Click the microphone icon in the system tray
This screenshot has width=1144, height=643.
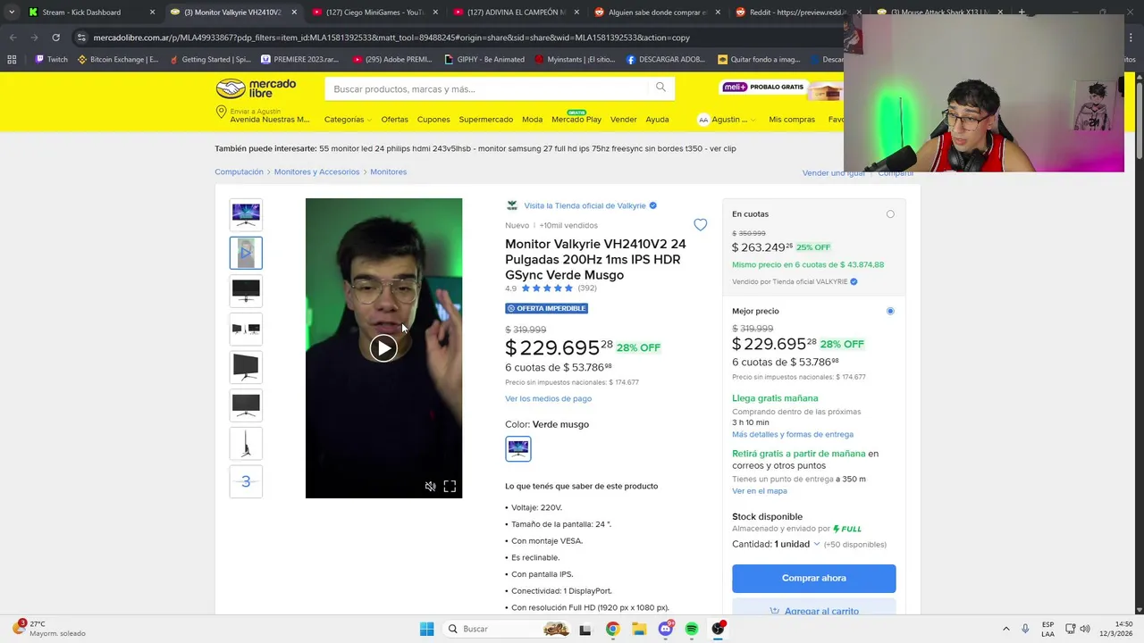point(1025,629)
